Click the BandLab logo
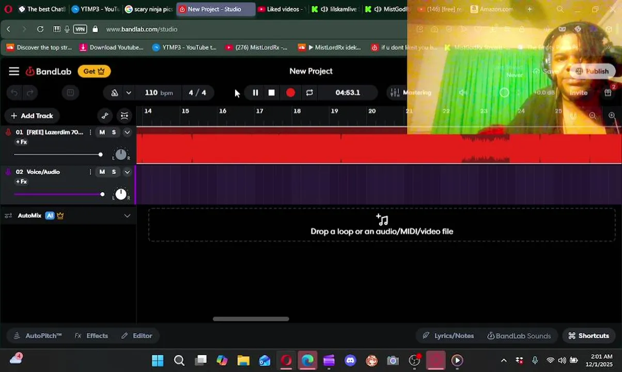This screenshot has height=372, width=622. [49, 71]
